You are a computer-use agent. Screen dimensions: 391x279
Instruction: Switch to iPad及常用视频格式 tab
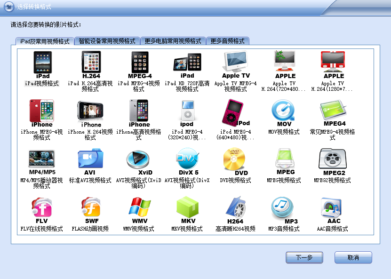pyautogui.click(x=45, y=41)
